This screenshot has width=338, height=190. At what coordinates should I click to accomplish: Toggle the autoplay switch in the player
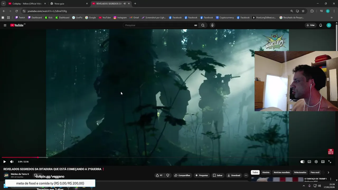(x=302, y=162)
